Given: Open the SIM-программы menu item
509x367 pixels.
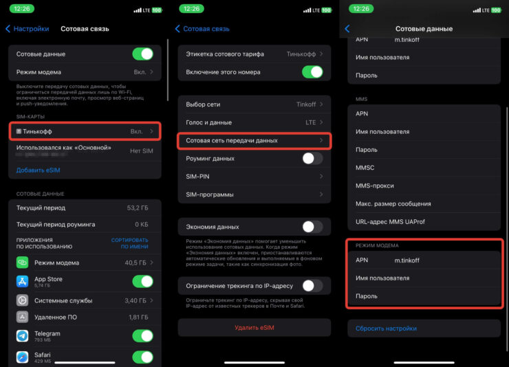Looking at the screenshot, I should click(x=254, y=194).
